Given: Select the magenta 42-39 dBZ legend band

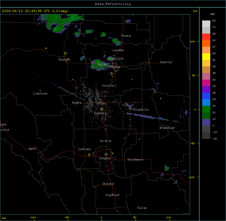Looking at the screenshot, I should coord(206,83).
